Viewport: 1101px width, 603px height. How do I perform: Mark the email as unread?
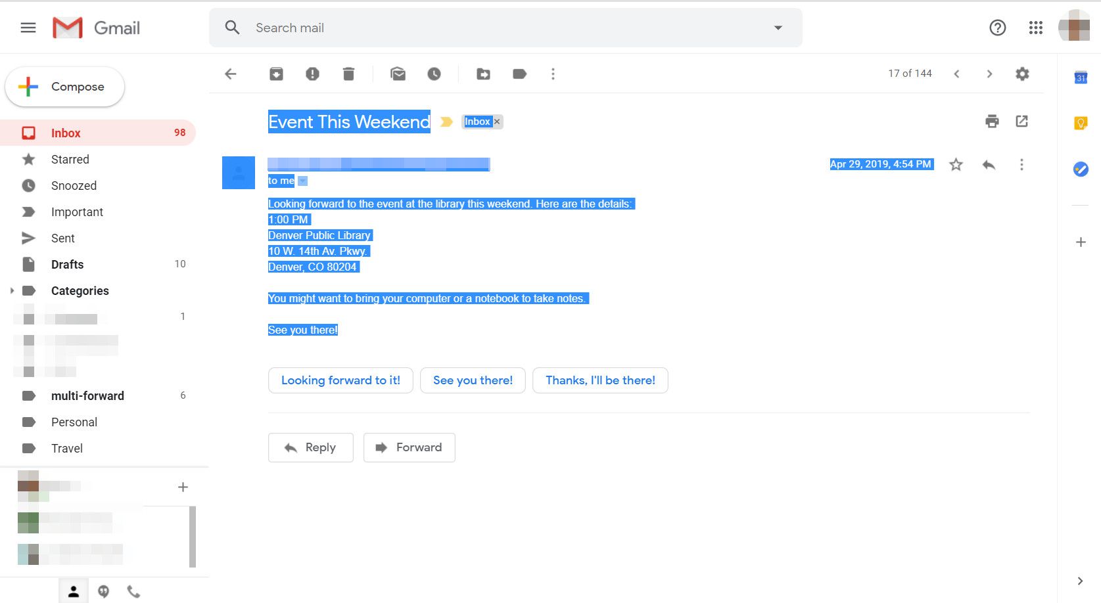(398, 74)
